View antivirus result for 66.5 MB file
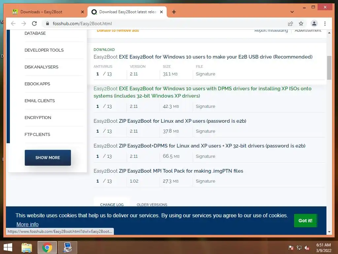Viewport: 338px width, 254px height. 104,156
